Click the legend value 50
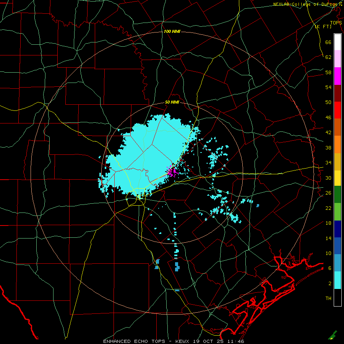 (x=328, y=102)
